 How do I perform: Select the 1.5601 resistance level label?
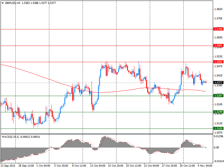coord(218,46)
